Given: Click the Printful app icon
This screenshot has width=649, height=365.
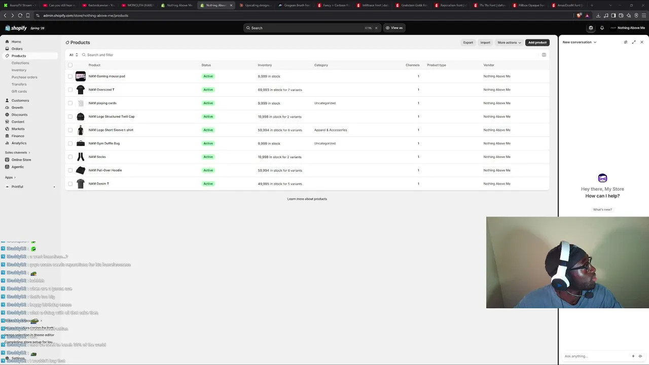Looking at the screenshot, I should (x=7, y=187).
